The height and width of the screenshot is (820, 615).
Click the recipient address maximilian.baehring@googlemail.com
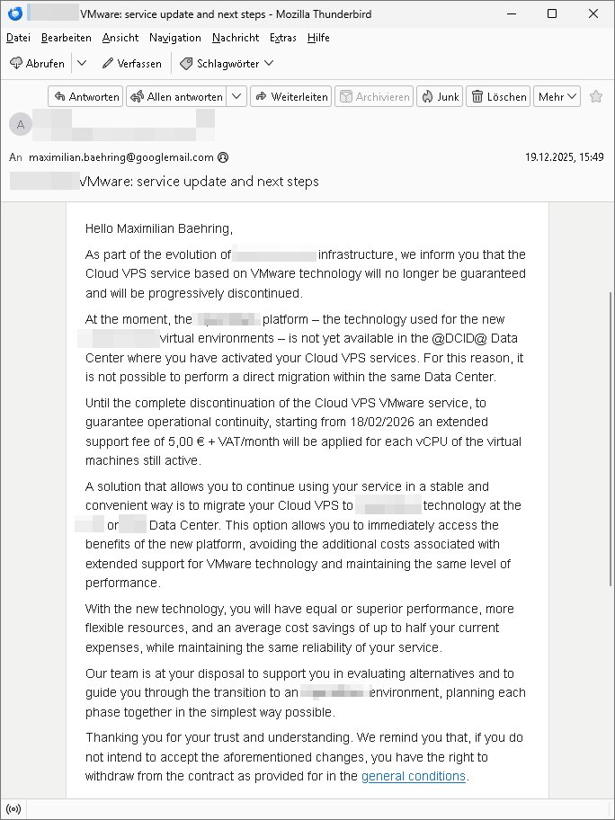point(121,157)
